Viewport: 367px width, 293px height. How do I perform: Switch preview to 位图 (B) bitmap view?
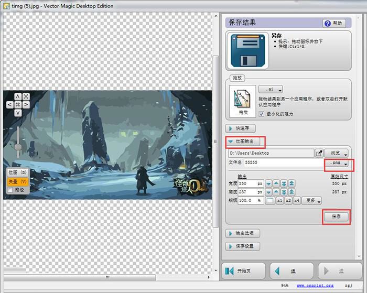[x=18, y=172]
